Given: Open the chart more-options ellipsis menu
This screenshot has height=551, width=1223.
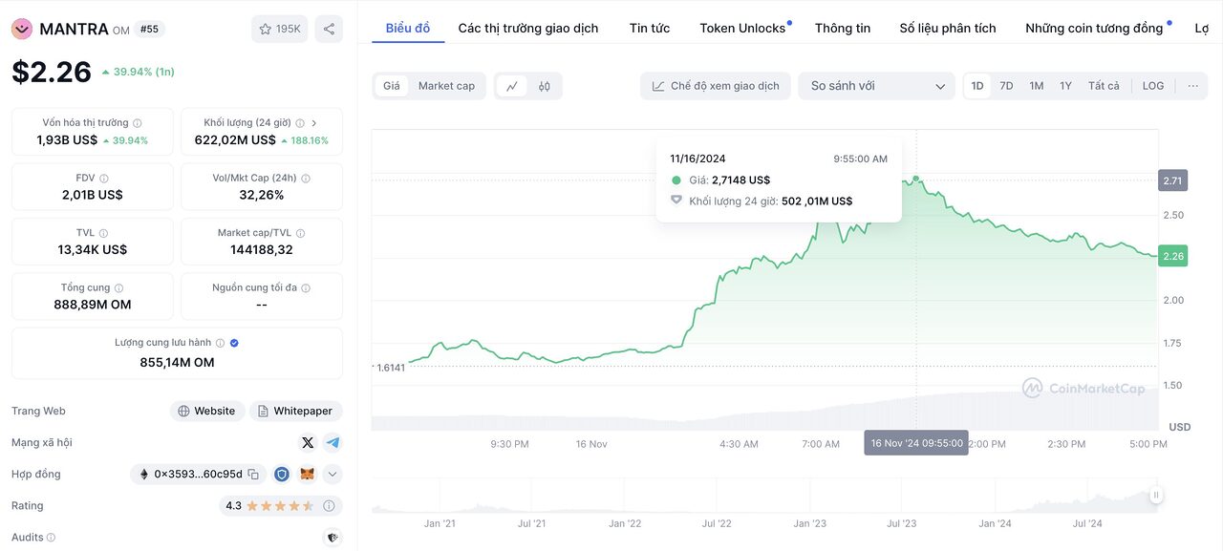Looking at the screenshot, I should [x=1192, y=86].
